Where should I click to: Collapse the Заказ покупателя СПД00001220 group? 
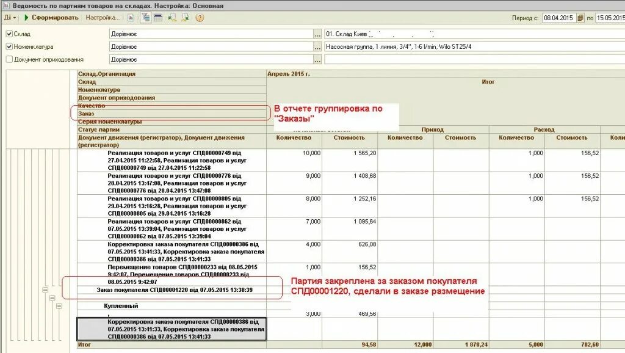tap(45, 290)
